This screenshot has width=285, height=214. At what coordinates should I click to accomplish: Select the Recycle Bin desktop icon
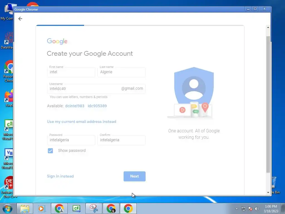tap(275, 185)
